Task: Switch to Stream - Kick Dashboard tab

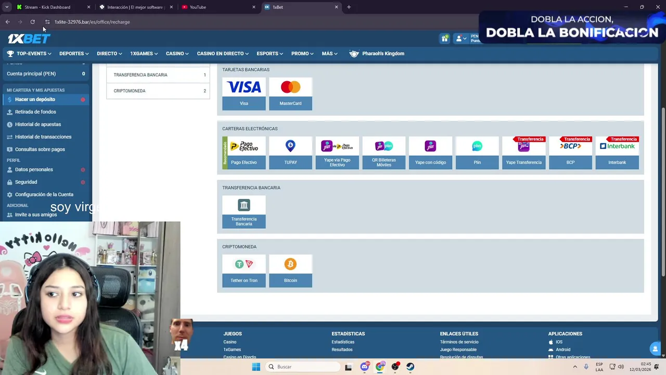Action: point(52,7)
